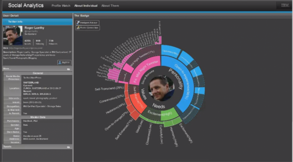The width and height of the screenshot is (293, 162).
Task: Click the Curiosity(Low) label
Action: tap(161, 134)
